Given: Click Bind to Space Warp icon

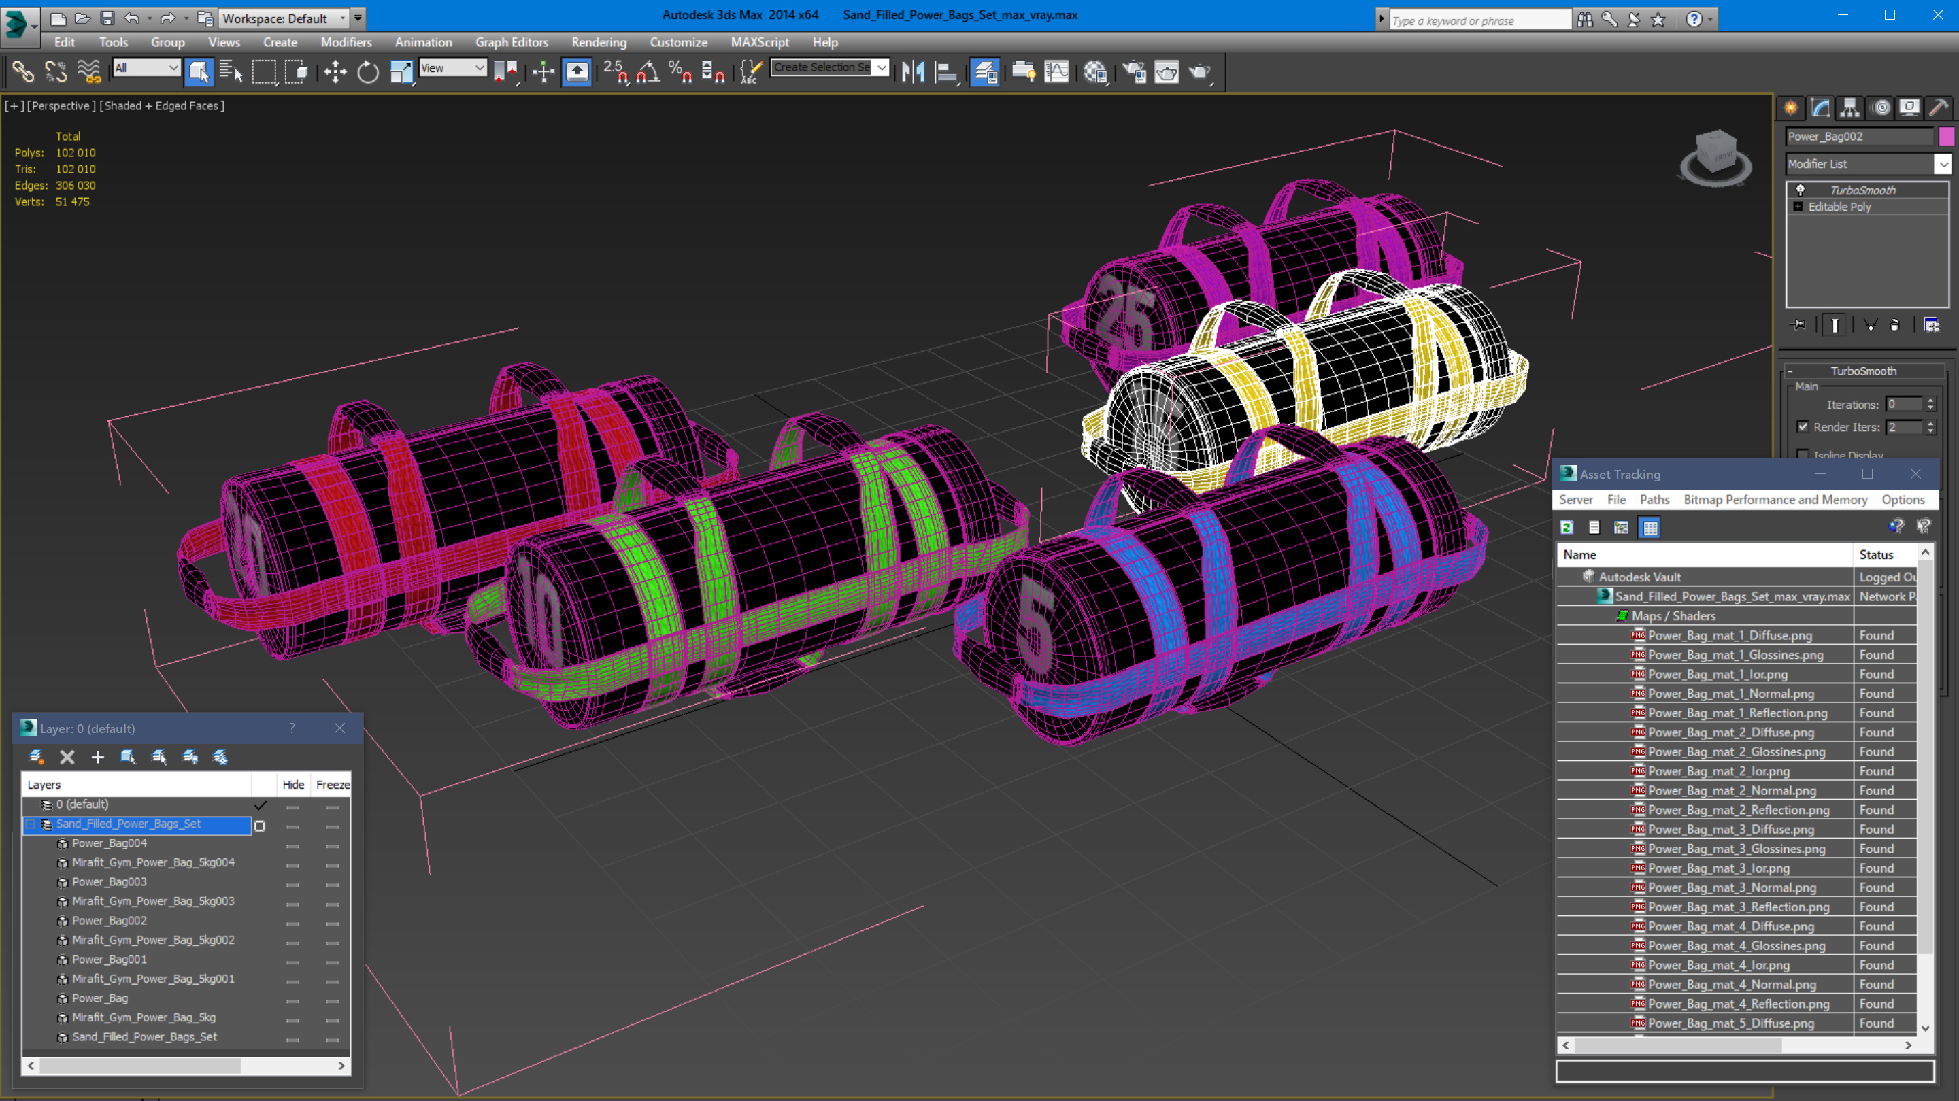Looking at the screenshot, I should coord(89,72).
